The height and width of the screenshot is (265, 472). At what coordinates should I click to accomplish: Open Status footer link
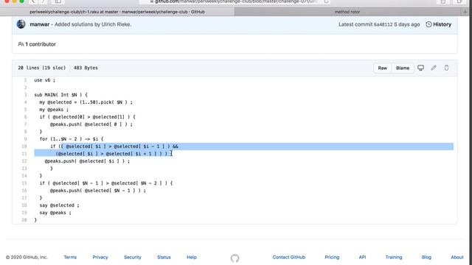point(164,257)
